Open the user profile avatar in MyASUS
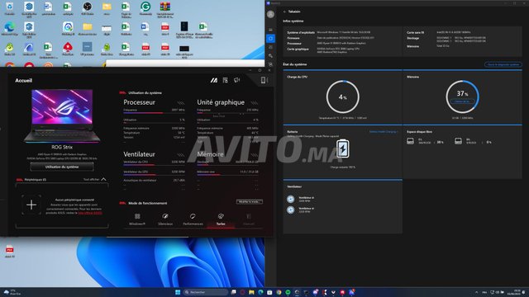Viewport: 529px width, 297px height. 270,14
